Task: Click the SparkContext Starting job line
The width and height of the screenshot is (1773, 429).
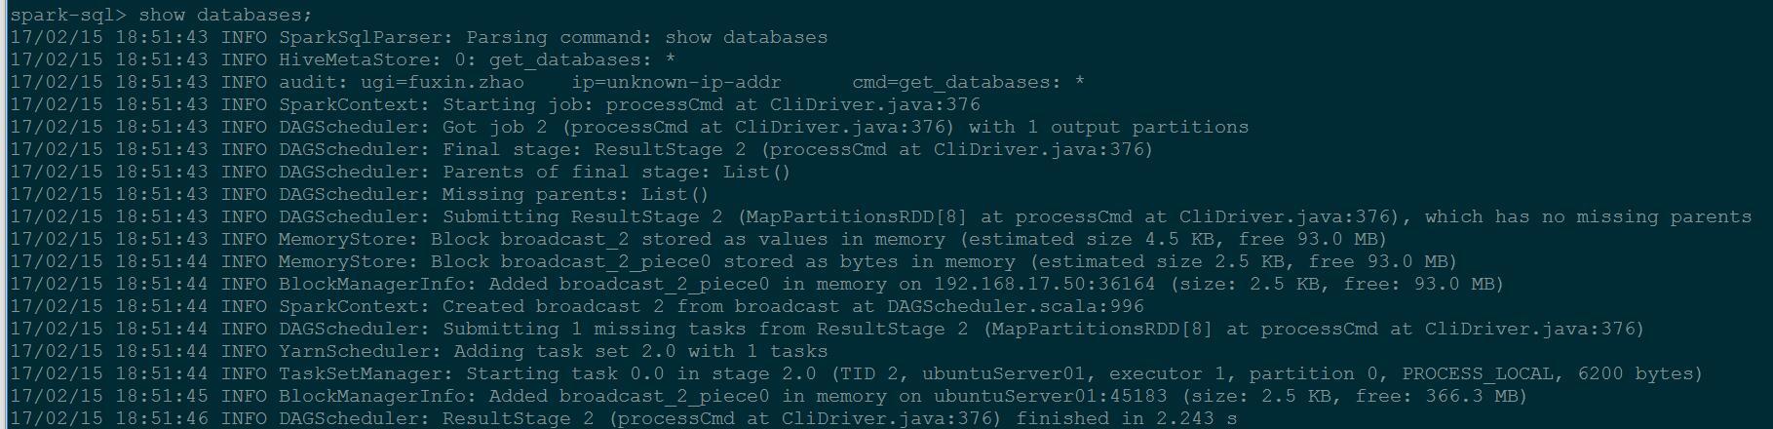Action: point(495,104)
